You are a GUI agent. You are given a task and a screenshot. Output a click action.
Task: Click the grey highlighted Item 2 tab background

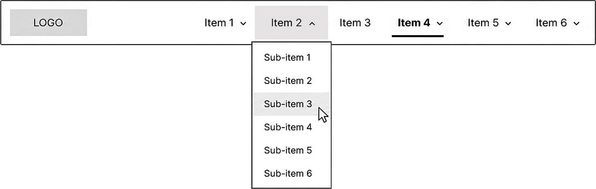pyautogui.click(x=291, y=22)
